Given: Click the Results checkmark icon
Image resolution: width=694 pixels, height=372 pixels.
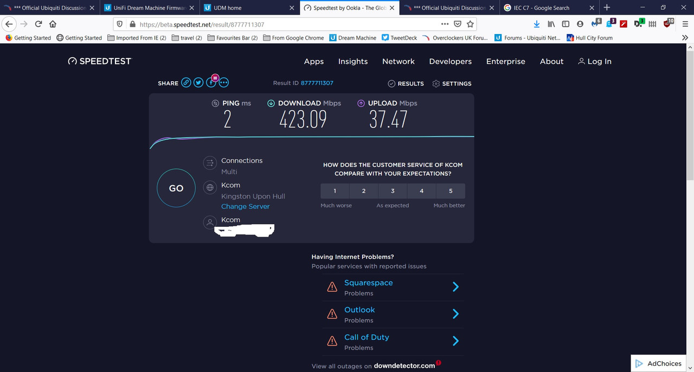Looking at the screenshot, I should point(391,83).
